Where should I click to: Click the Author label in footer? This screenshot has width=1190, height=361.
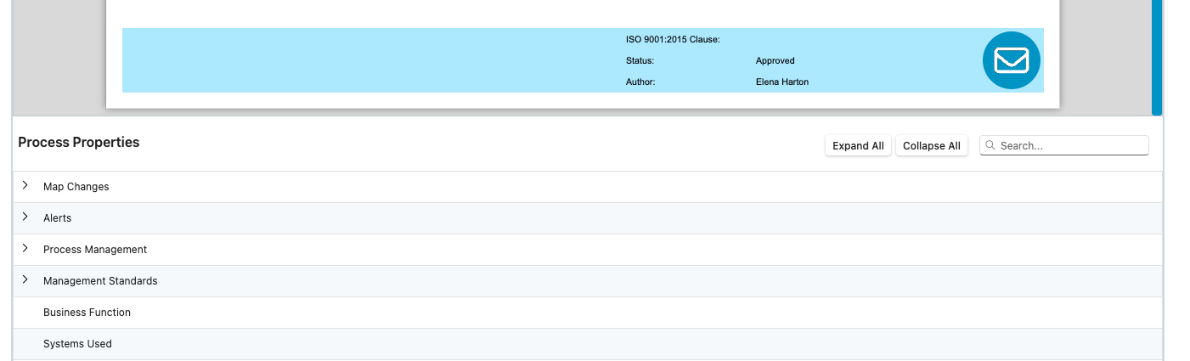click(x=640, y=82)
